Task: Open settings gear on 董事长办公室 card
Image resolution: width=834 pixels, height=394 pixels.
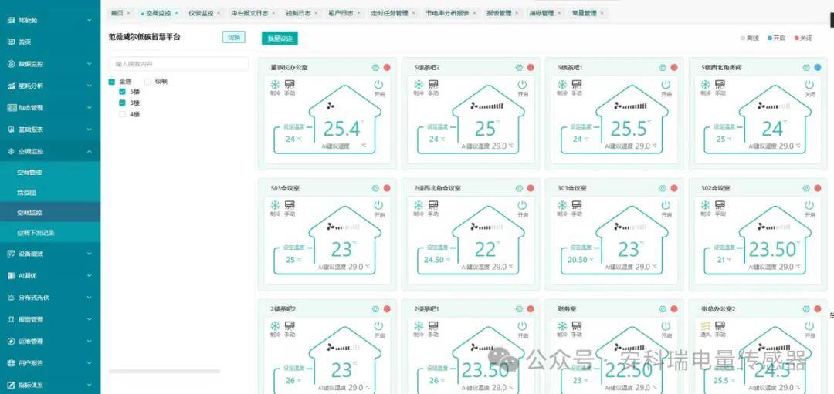Action: click(x=375, y=67)
